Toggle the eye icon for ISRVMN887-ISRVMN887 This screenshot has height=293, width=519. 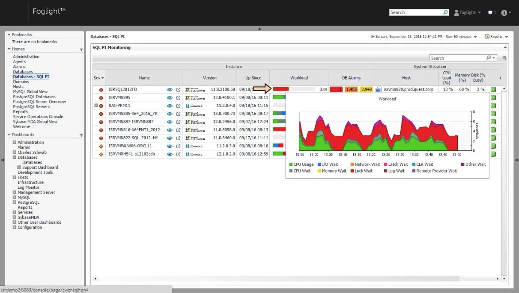pyautogui.click(x=170, y=122)
